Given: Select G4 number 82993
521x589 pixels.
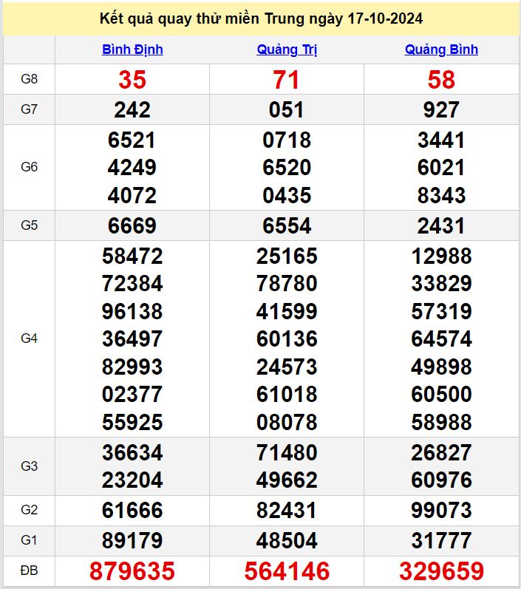Looking at the screenshot, I should click(132, 367).
